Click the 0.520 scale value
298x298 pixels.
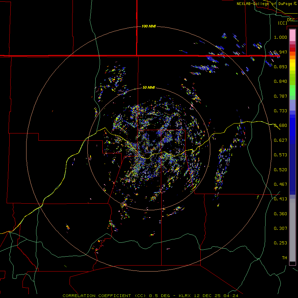(280, 170)
